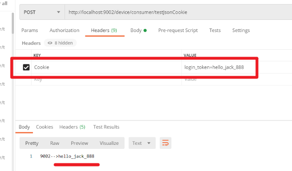Switch to the Tests tab

tap(215, 30)
